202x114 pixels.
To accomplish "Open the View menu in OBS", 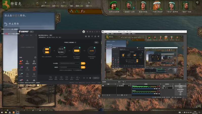I will (x=112, y=34).
